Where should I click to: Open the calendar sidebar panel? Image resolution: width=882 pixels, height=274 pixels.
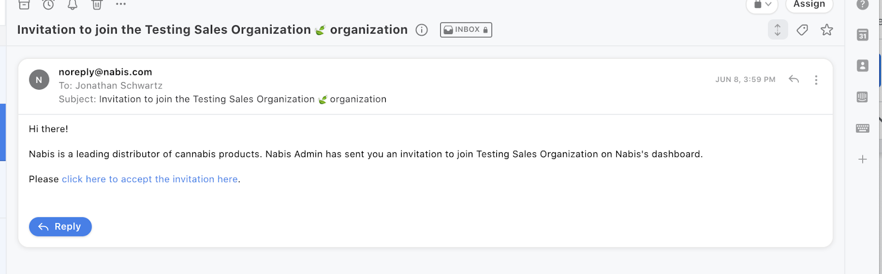pyautogui.click(x=863, y=35)
